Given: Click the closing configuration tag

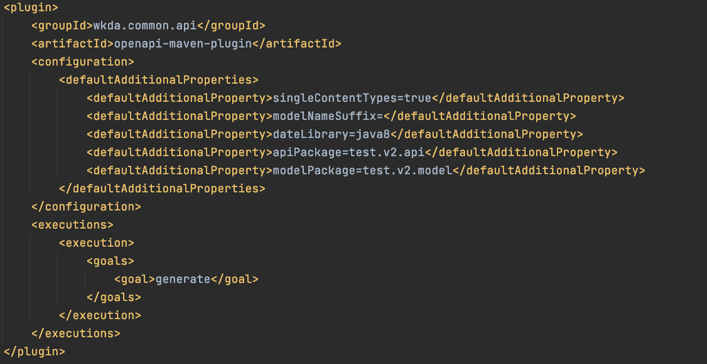Looking at the screenshot, I should 86,207.
